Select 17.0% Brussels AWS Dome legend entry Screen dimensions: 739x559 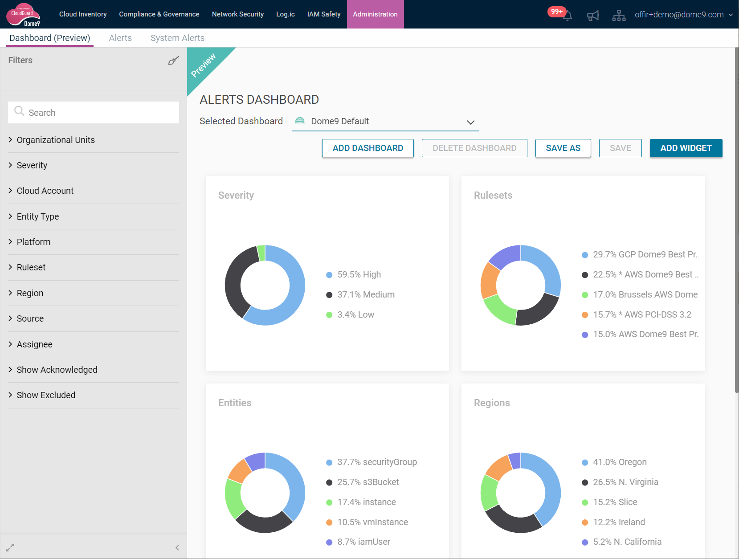click(640, 295)
